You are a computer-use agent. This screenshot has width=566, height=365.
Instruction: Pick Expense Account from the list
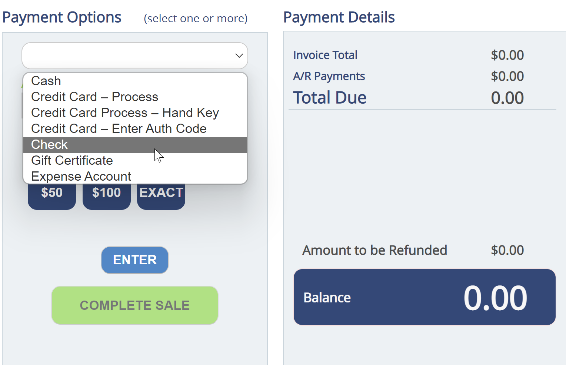(x=81, y=176)
